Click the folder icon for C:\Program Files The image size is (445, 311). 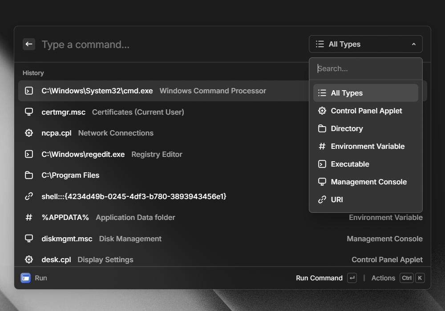coord(29,175)
